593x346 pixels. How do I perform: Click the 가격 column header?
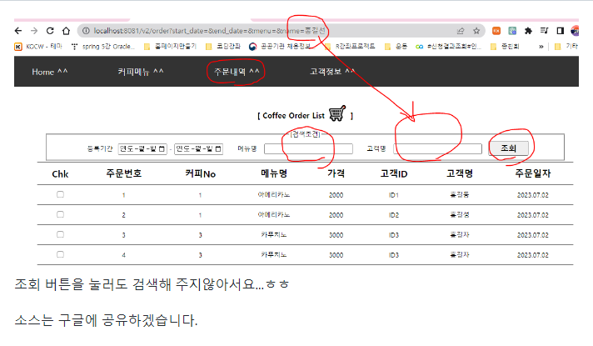point(336,173)
